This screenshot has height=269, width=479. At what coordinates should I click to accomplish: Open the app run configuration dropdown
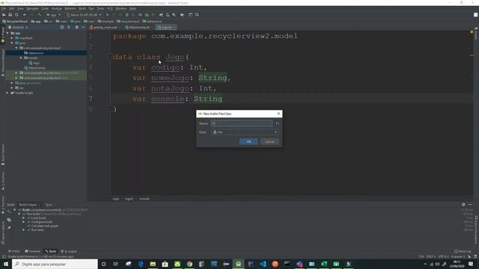tap(53, 15)
